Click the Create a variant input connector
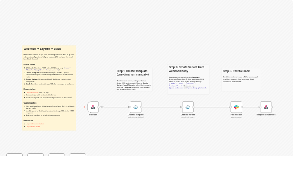This screenshot has width=293, height=176. click(182, 107)
